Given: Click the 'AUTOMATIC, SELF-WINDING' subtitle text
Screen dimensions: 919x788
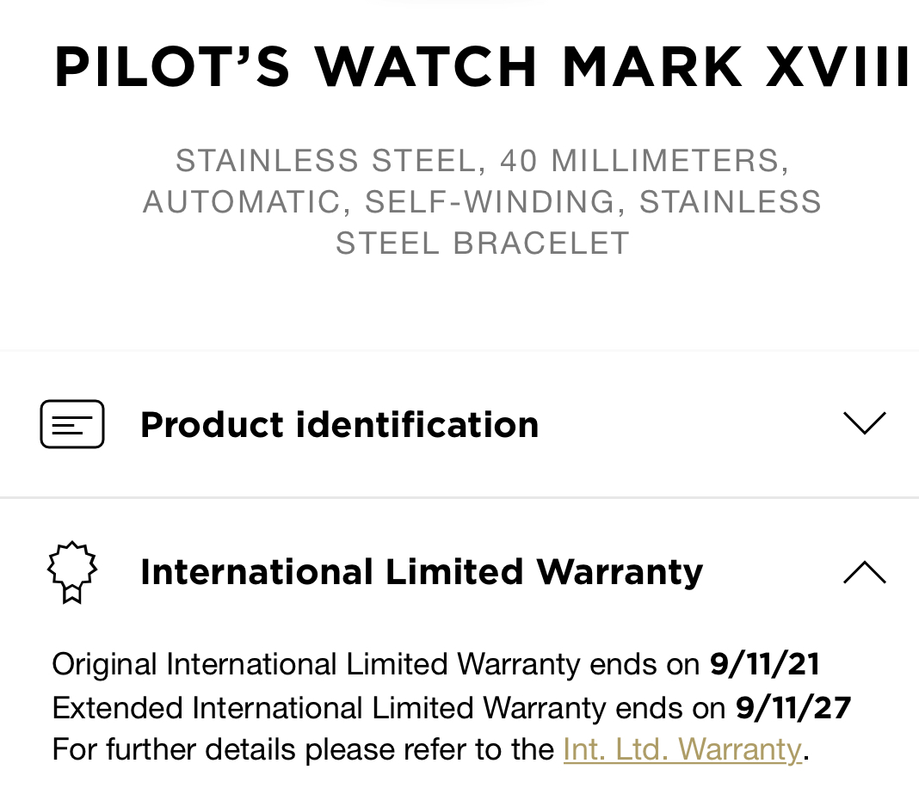Looking at the screenshot, I should click(379, 201).
